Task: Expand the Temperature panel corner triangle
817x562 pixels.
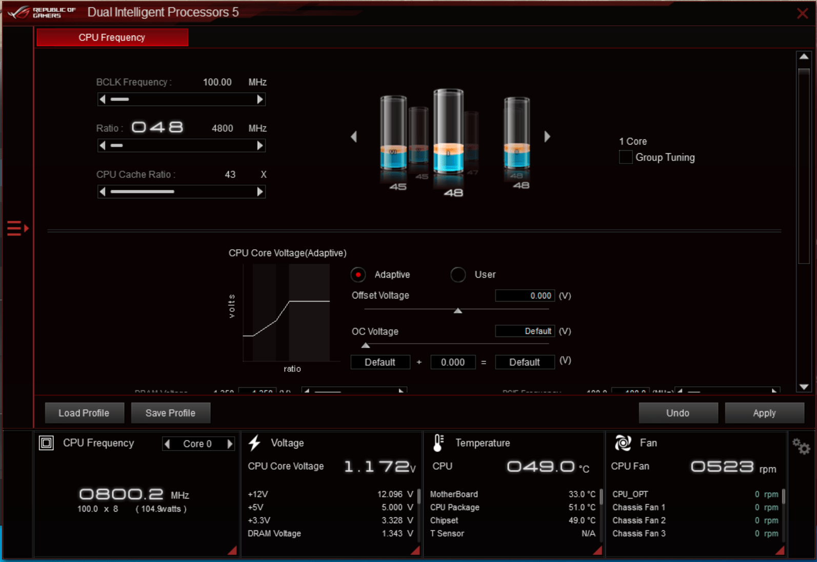Action: (x=597, y=551)
